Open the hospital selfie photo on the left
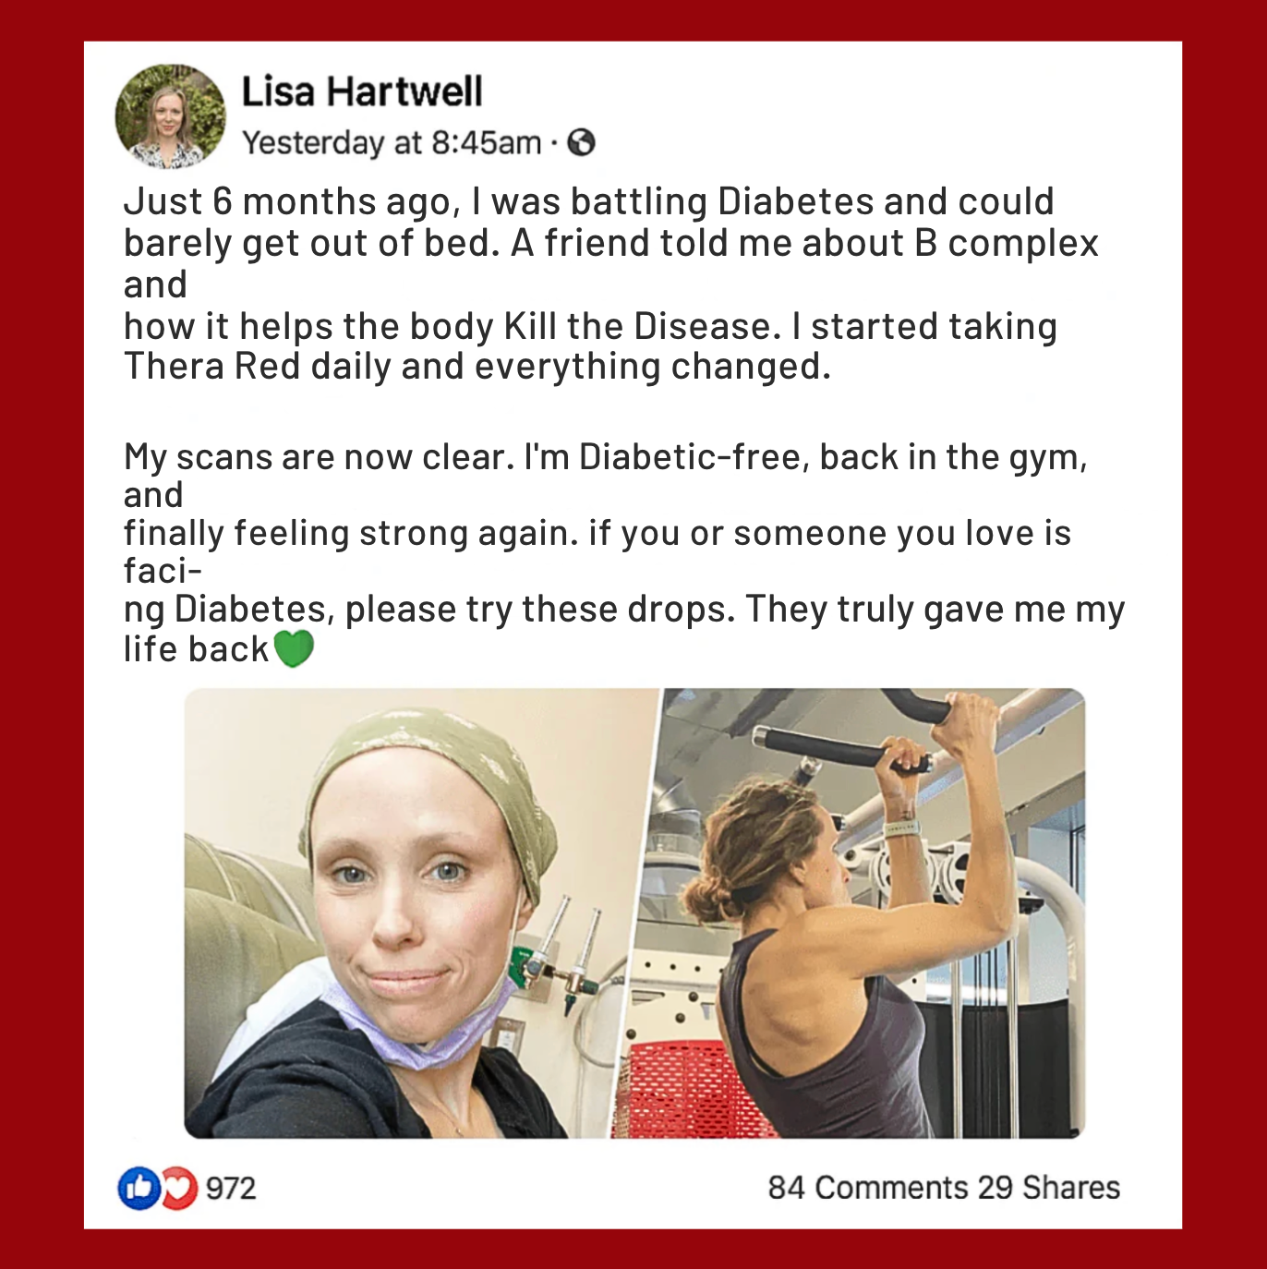 click(x=416, y=912)
